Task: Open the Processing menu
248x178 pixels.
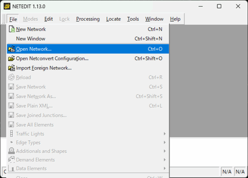Action: click(88, 19)
